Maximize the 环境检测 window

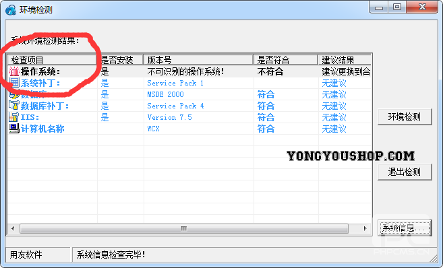pos(397,7)
